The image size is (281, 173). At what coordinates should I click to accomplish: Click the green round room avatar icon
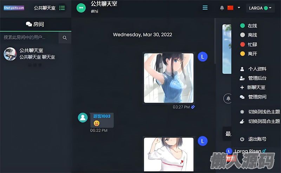coord(81,8)
